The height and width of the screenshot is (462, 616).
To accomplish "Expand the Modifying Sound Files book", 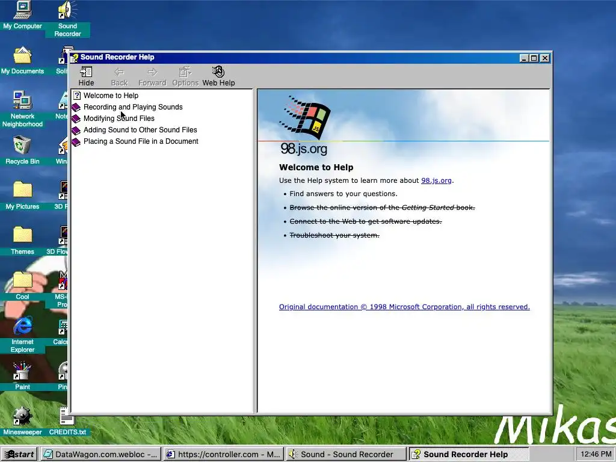I will click(x=119, y=119).
